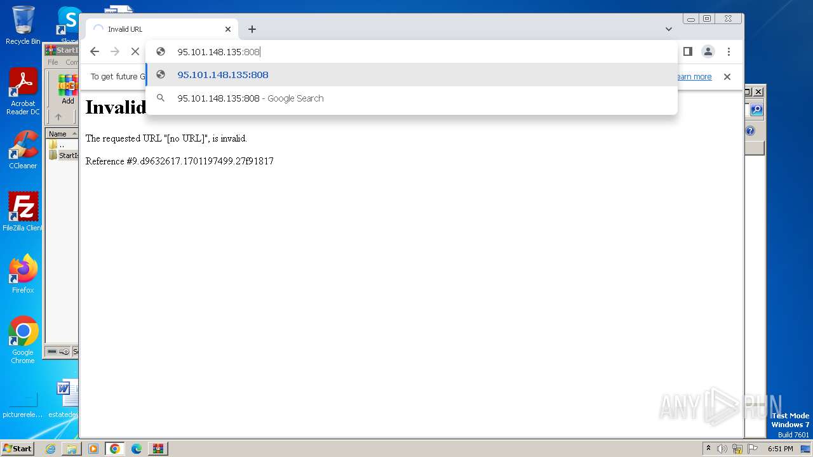
Task: Open the Skype desktop shortcut
Action: [x=69, y=24]
